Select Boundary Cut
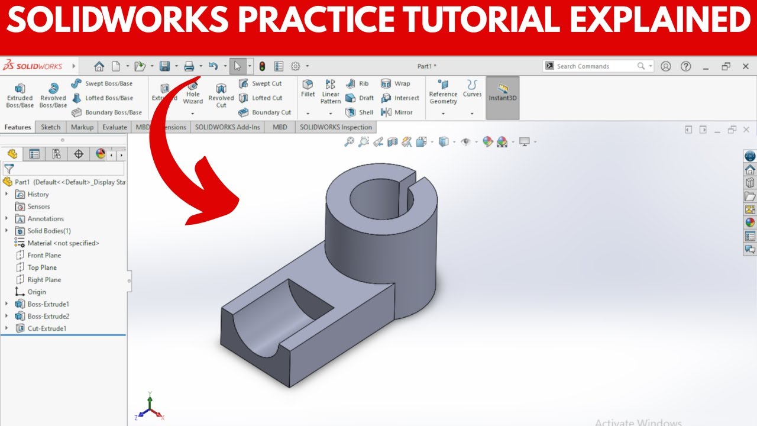This screenshot has height=426, width=757. tap(265, 112)
